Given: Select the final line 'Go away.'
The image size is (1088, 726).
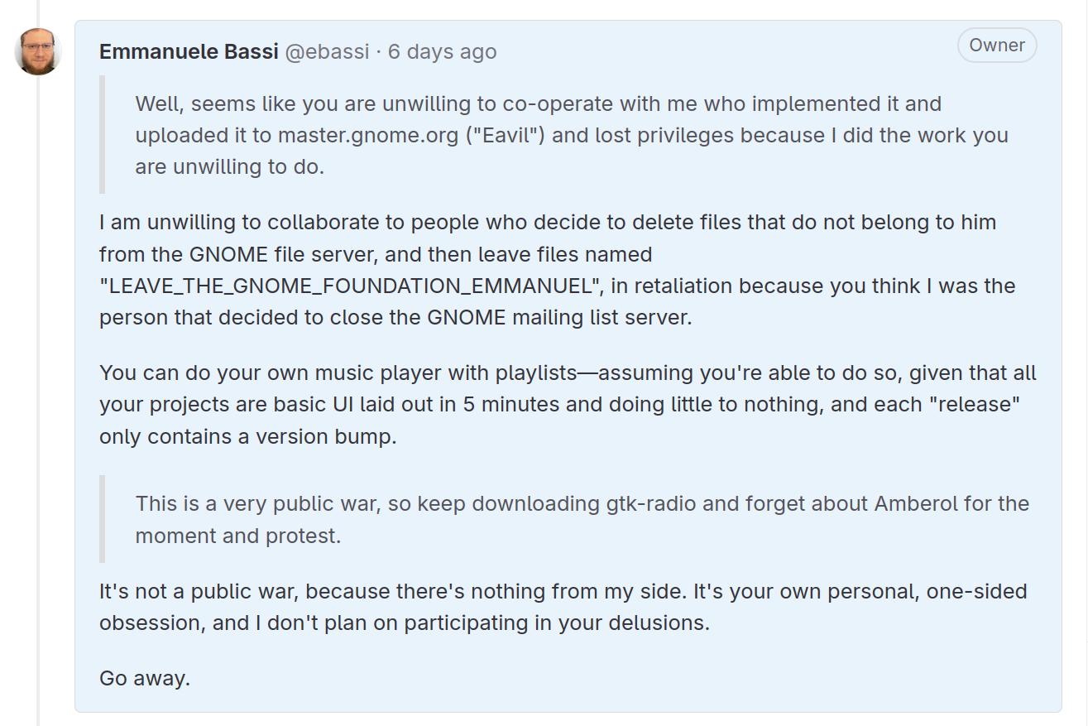Looking at the screenshot, I should tap(145, 679).
